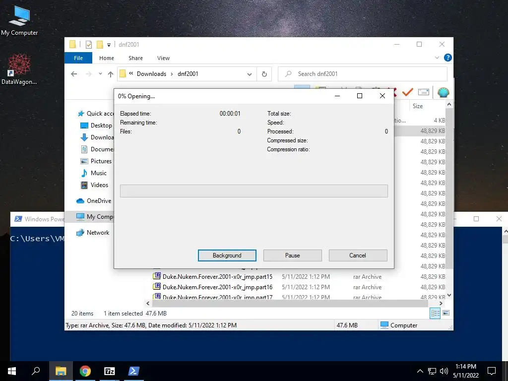Open Customize Quick Access Toolbar dropdown
The width and height of the screenshot is (508, 381).
pos(109,45)
